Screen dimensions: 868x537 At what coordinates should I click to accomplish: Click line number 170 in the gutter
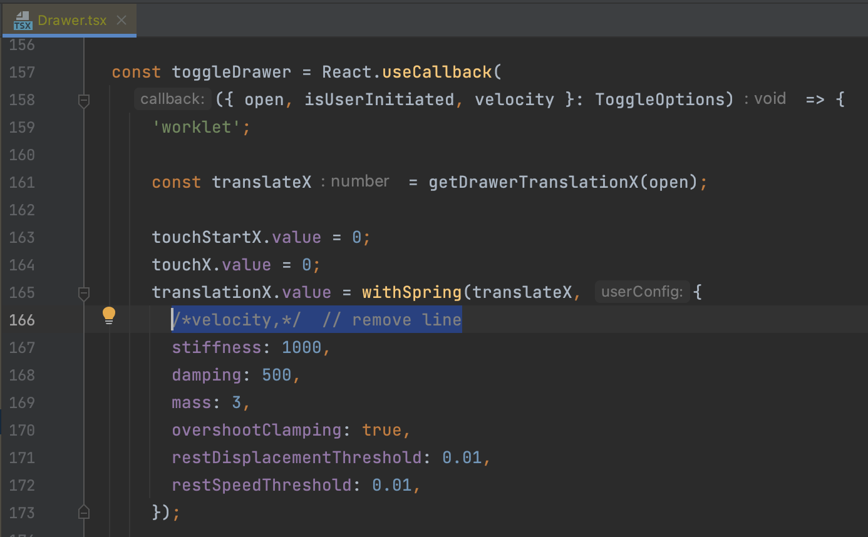(x=22, y=430)
